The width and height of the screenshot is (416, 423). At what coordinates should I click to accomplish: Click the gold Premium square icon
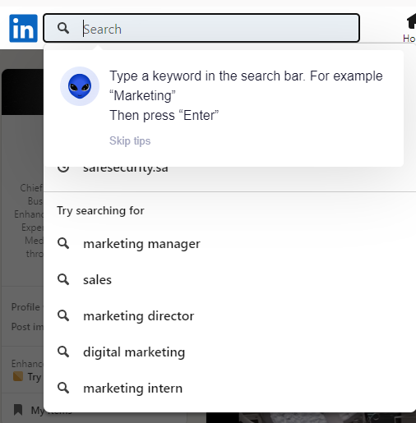coord(18,376)
